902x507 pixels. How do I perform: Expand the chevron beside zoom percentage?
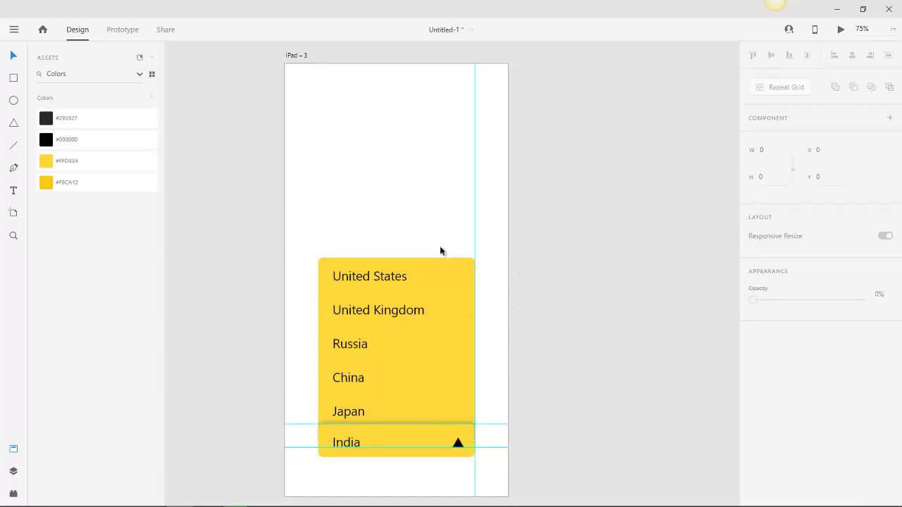click(x=893, y=30)
